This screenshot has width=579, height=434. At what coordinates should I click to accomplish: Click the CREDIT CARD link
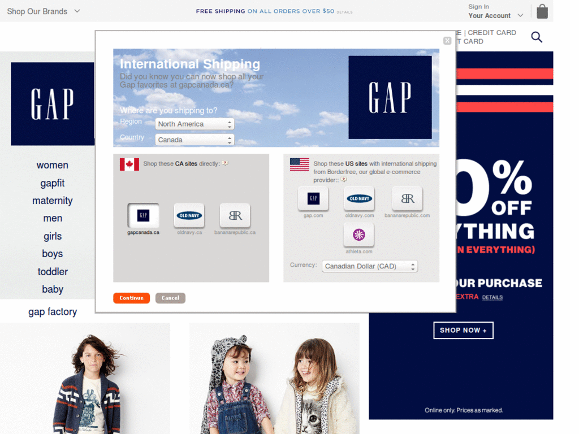point(492,32)
